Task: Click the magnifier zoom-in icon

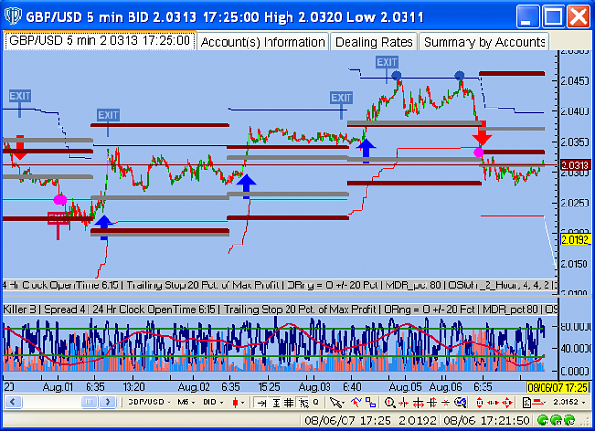Action: click(389, 402)
